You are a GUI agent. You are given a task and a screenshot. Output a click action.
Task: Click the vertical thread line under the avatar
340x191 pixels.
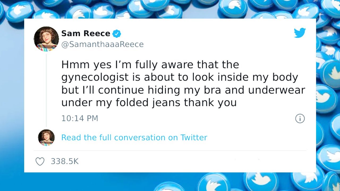(46, 90)
